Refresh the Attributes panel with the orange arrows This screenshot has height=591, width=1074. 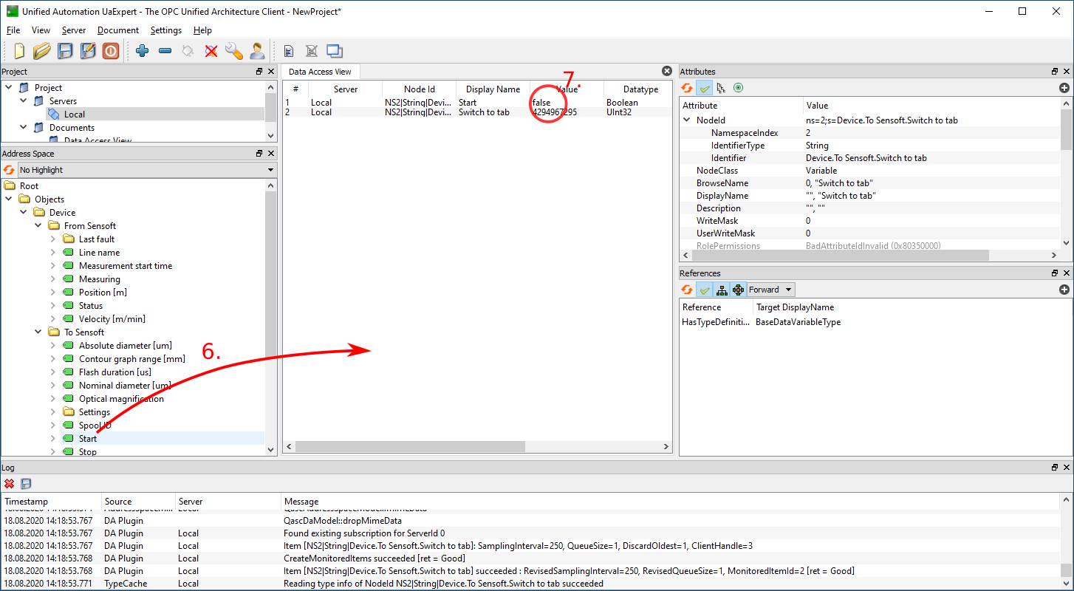tap(687, 88)
